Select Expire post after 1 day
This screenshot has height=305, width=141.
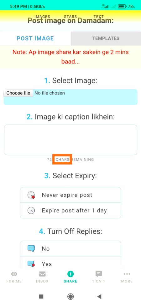tap(70, 211)
